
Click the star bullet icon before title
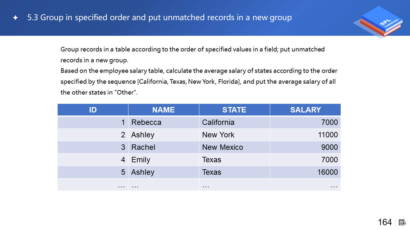(15, 18)
